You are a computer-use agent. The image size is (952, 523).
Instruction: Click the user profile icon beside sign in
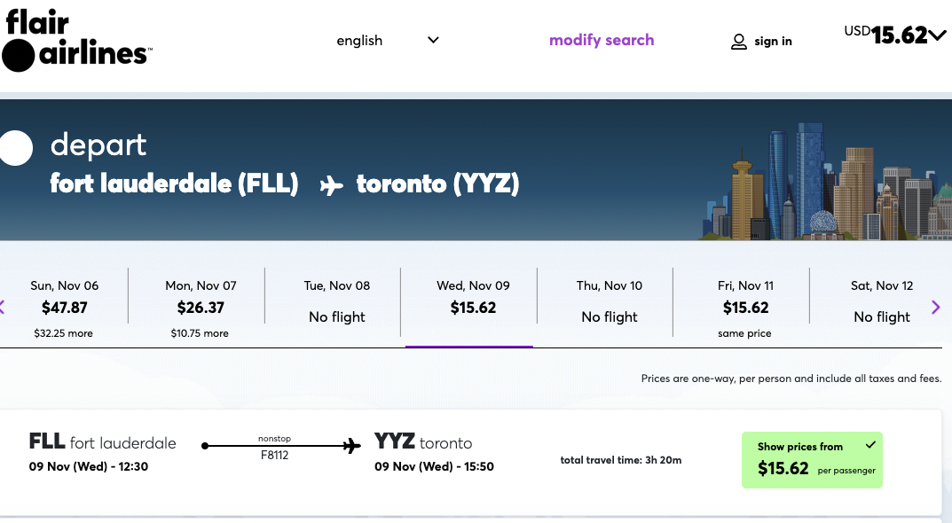738,42
